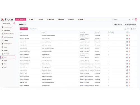Delete the Basel III Compliance skill
This screenshot has height=105, width=140.
(129, 70)
